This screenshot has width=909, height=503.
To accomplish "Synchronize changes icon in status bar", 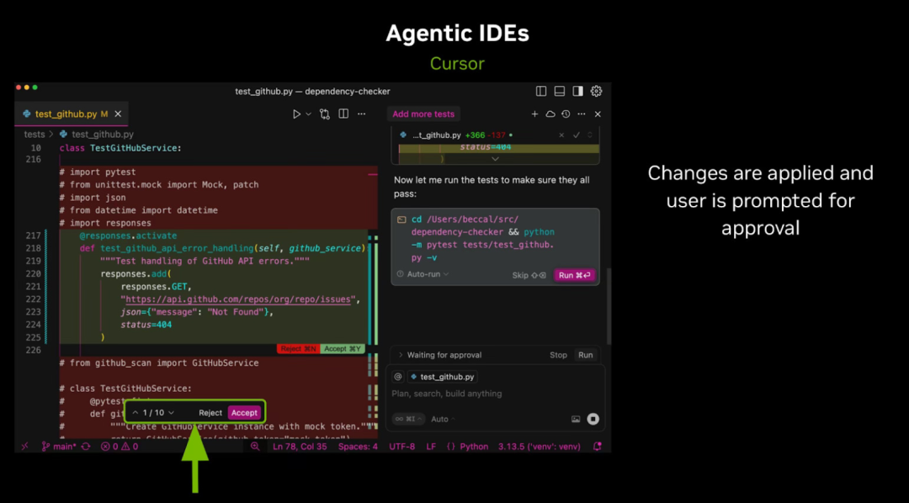I will coord(86,446).
